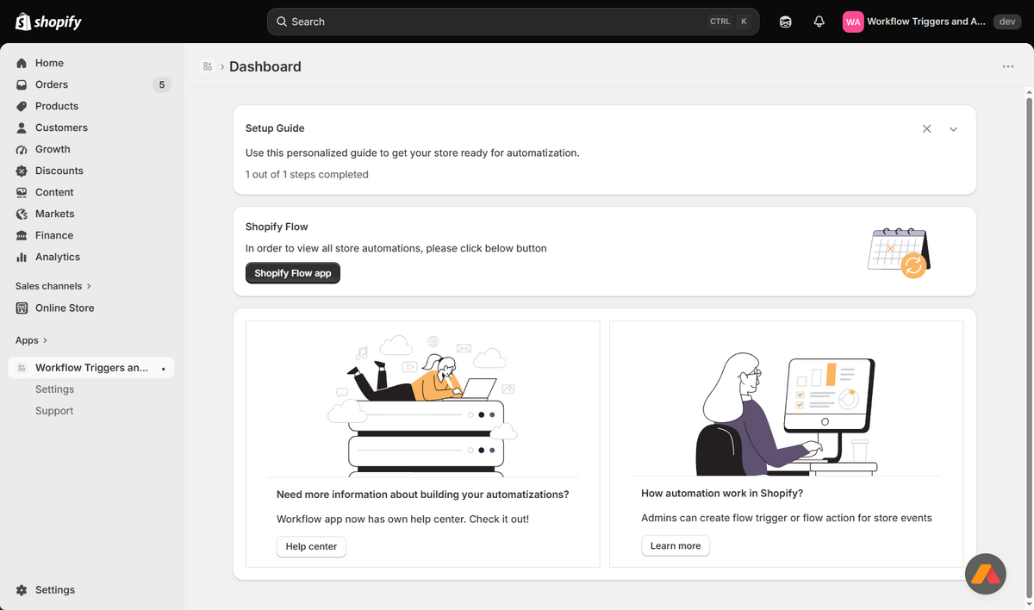Click the Workflow Triggers app icon in sidebar
Screen dimensions: 1034x610
click(x=22, y=368)
